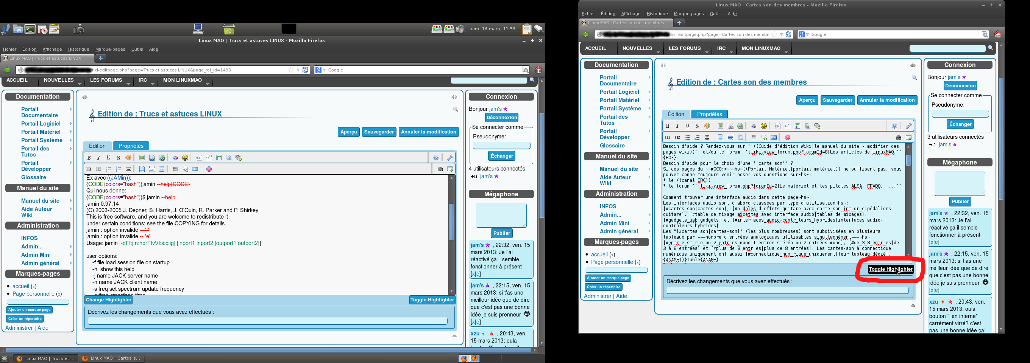Click Déconnexion in the Trucs et astuces window
This screenshot has height=363, width=1030.
point(502,118)
